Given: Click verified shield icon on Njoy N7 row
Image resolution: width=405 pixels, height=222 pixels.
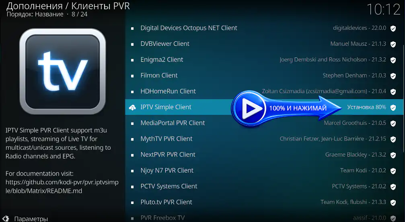Looking at the screenshot, I should [x=393, y=171].
